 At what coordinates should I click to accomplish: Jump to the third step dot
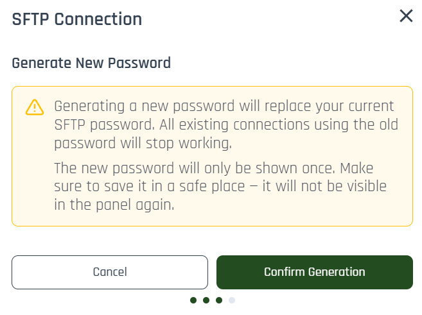click(x=219, y=300)
